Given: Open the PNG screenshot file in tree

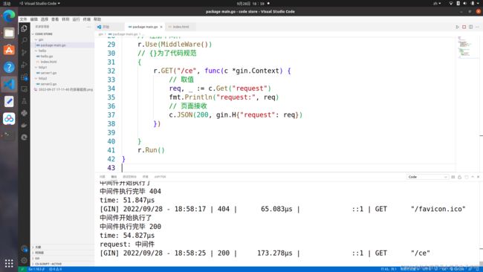Looking at the screenshot, I should coord(62,89).
